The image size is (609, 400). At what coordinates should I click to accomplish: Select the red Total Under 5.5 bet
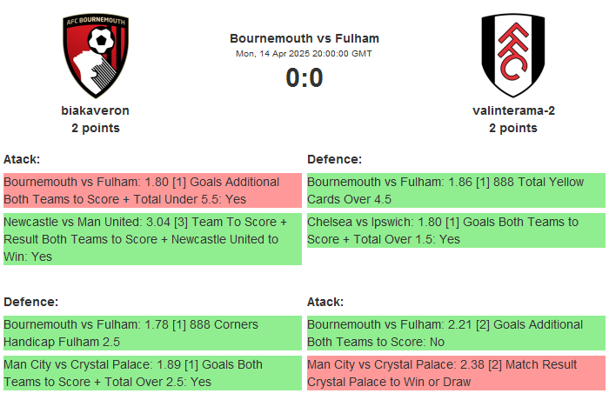point(152,190)
